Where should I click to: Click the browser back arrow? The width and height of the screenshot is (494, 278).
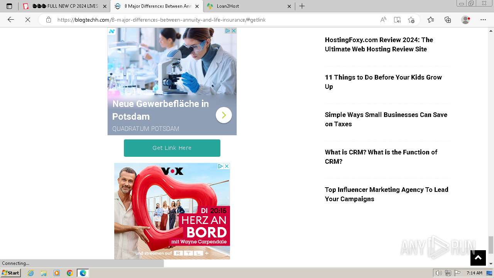tap(11, 20)
